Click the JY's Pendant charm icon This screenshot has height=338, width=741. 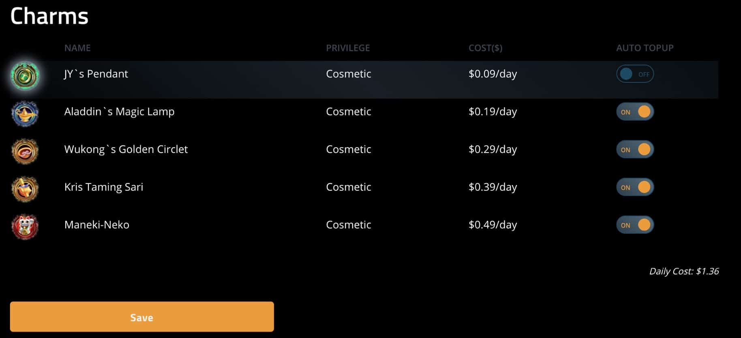point(25,75)
